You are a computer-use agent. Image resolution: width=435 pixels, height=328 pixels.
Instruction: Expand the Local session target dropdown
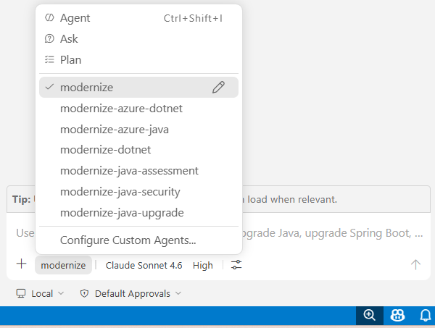coord(40,293)
